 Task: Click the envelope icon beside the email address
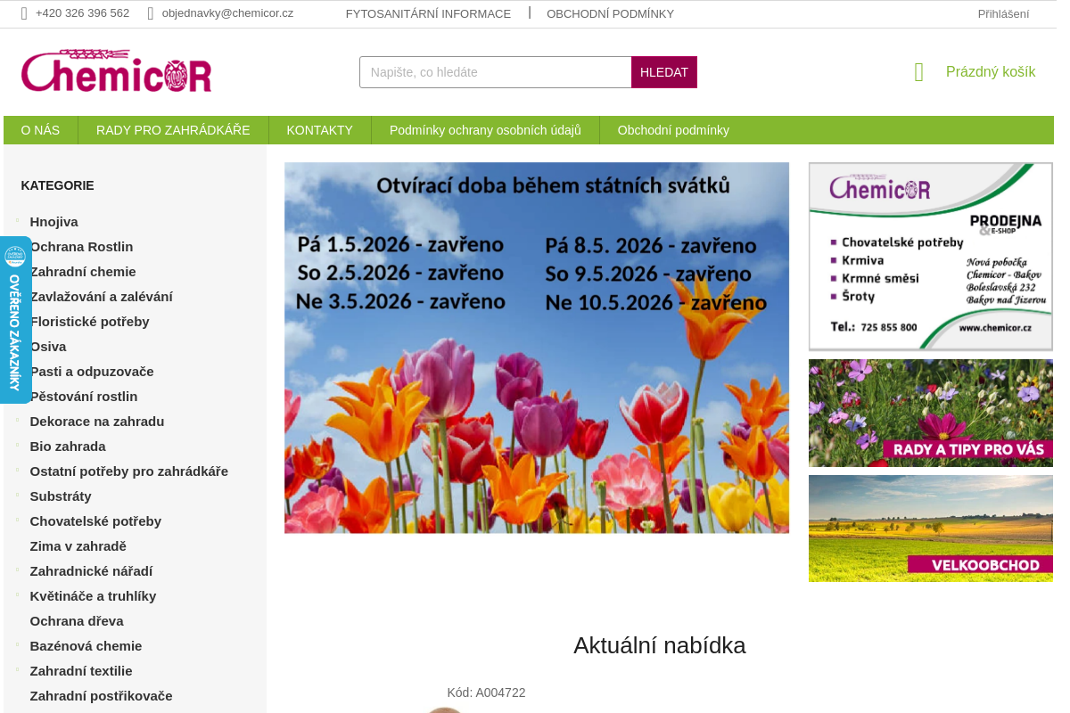point(148,13)
